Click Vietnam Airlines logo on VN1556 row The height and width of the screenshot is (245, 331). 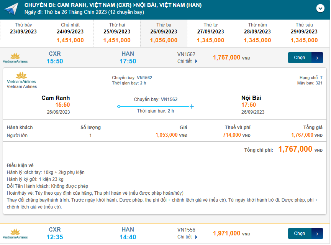click(x=15, y=233)
